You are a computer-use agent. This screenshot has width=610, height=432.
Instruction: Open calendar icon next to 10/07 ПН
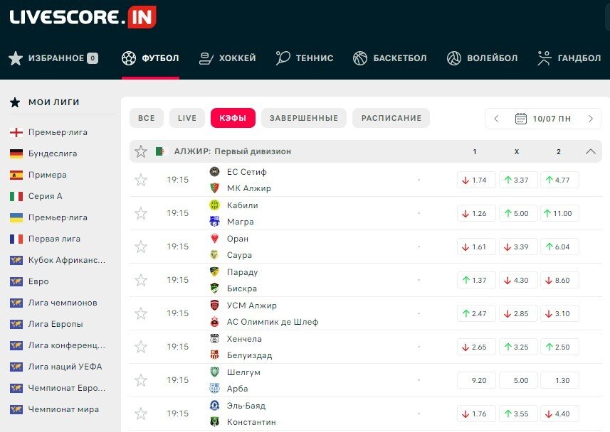[520, 119]
